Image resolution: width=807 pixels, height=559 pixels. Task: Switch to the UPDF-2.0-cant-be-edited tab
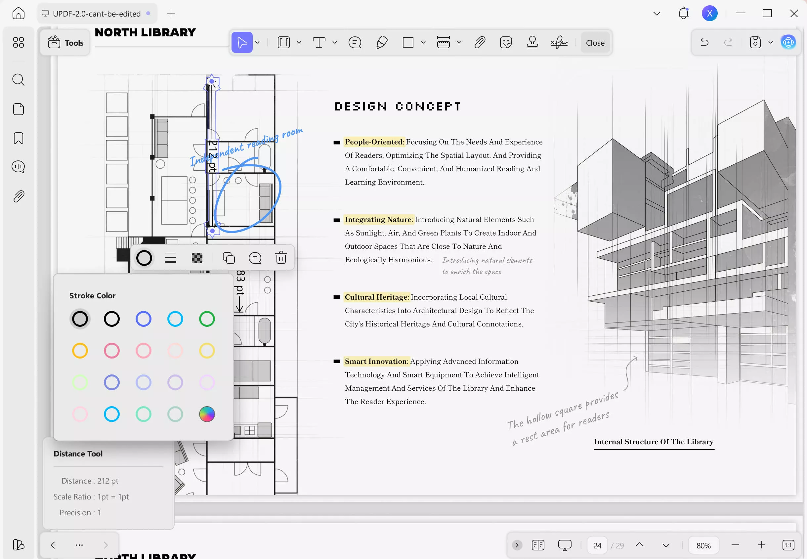coord(97,14)
